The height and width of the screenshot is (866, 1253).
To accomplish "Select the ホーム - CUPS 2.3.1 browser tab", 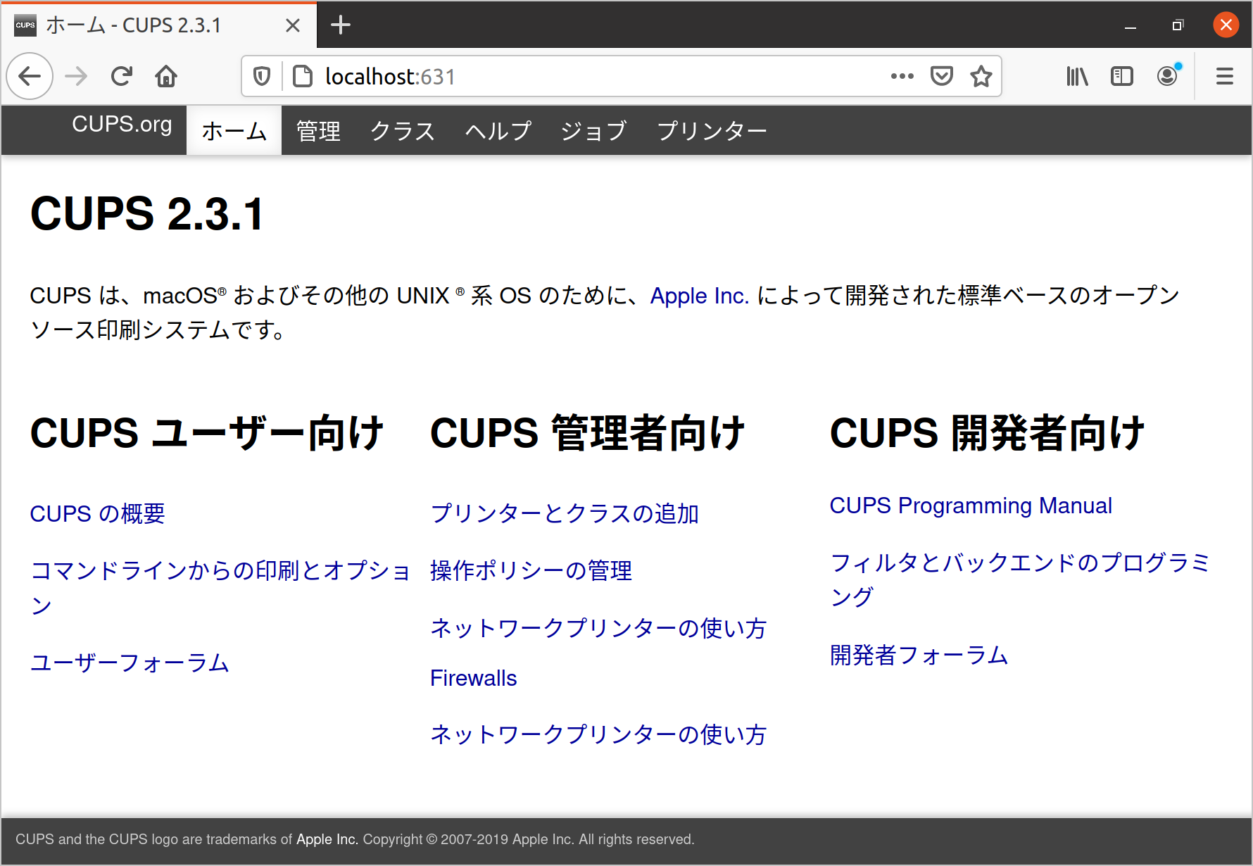I will (158, 25).
